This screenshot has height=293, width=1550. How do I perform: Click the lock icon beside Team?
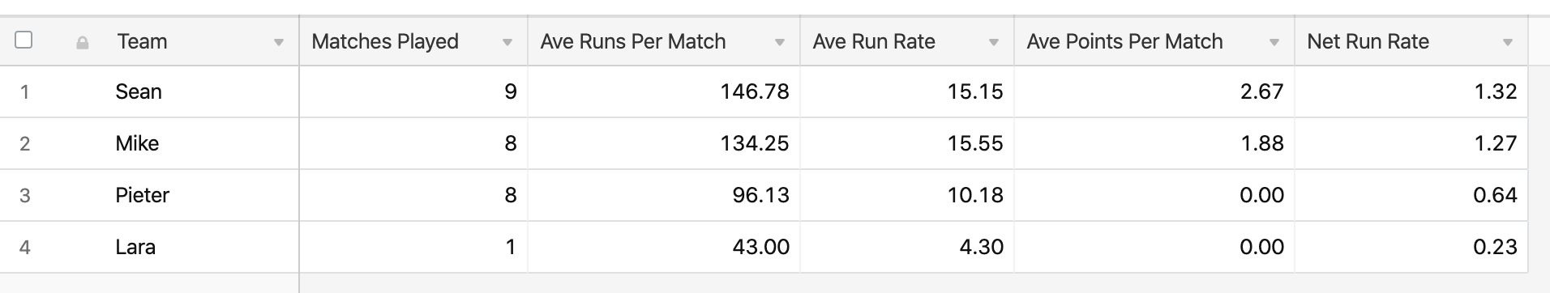tap(82, 43)
